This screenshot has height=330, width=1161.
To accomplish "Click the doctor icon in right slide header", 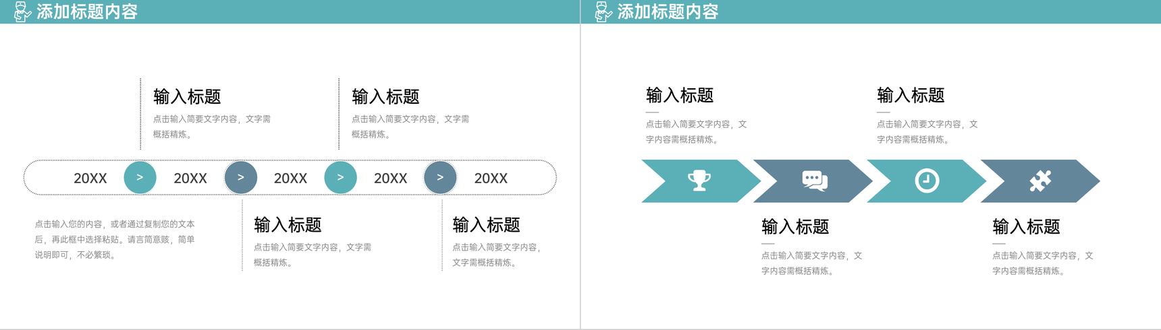I will click(x=603, y=11).
